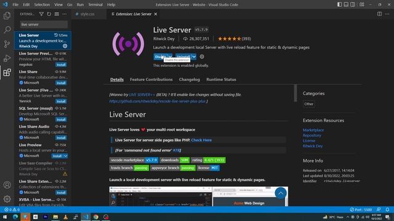The width and height of the screenshot is (394, 221).
Task: Expand the Disable button dropdown arrow
Action: point(170,56)
